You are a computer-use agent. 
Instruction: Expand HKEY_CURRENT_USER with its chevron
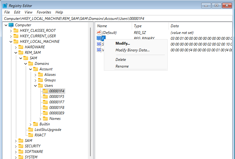click(11, 36)
